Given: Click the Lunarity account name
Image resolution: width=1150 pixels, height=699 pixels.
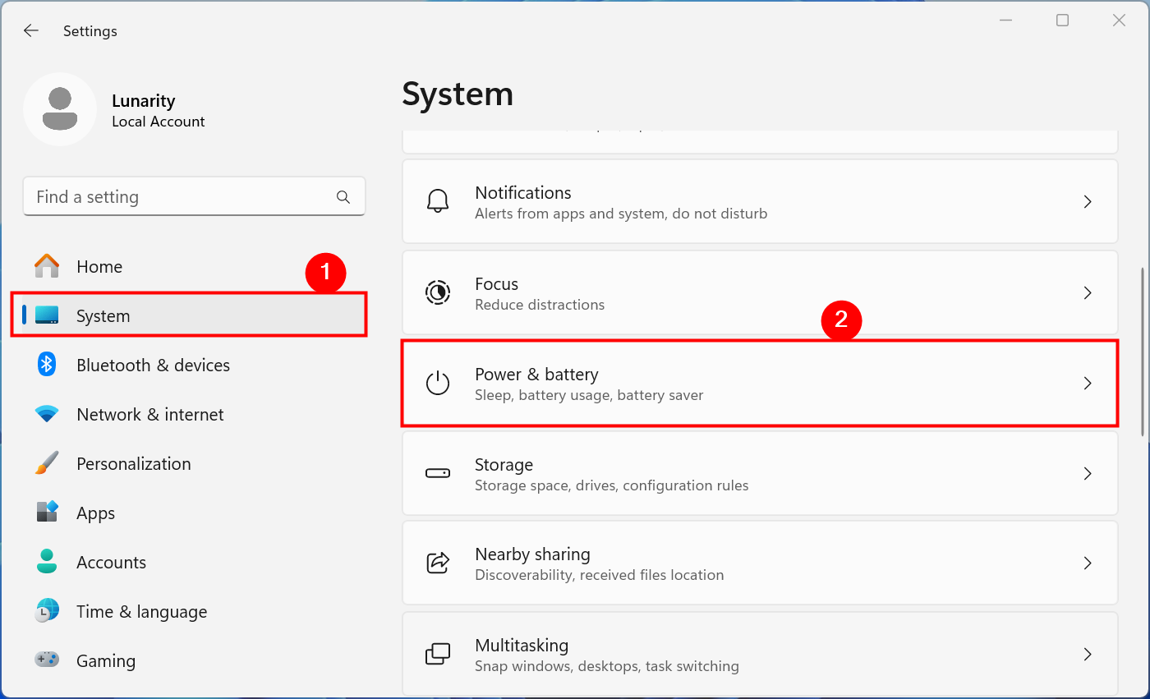Looking at the screenshot, I should click(144, 101).
